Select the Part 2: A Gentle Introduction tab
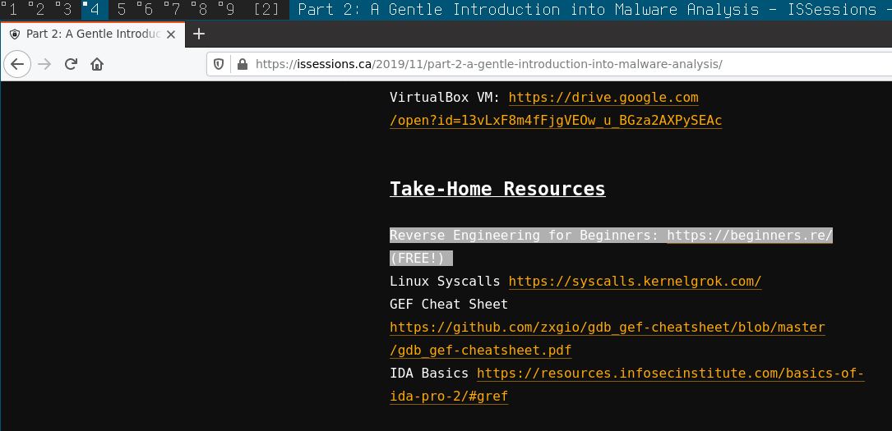This screenshot has width=892, height=431. pyautogui.click(x=92, y=34)
